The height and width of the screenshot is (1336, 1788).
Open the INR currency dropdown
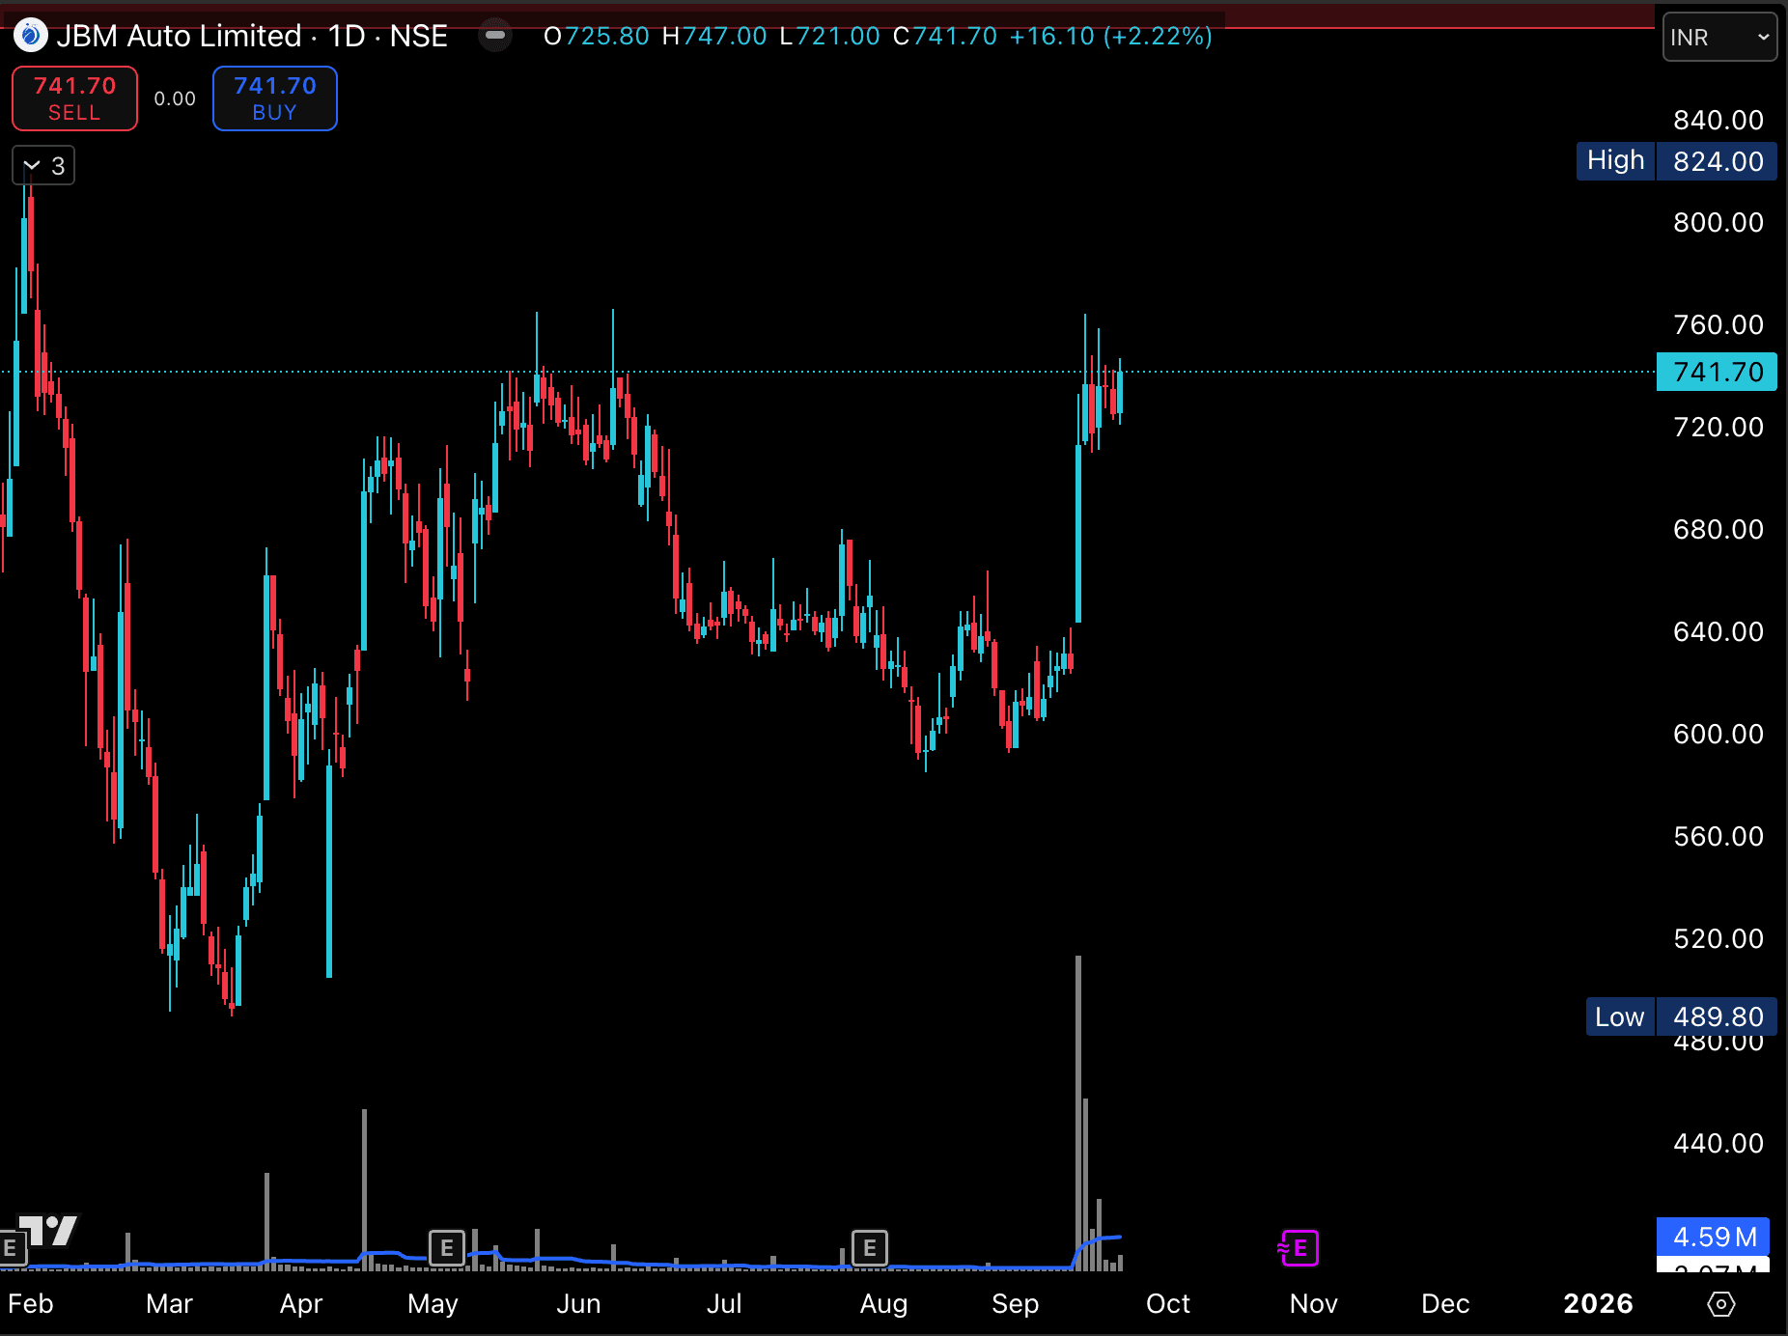(x=1719, y=37)
